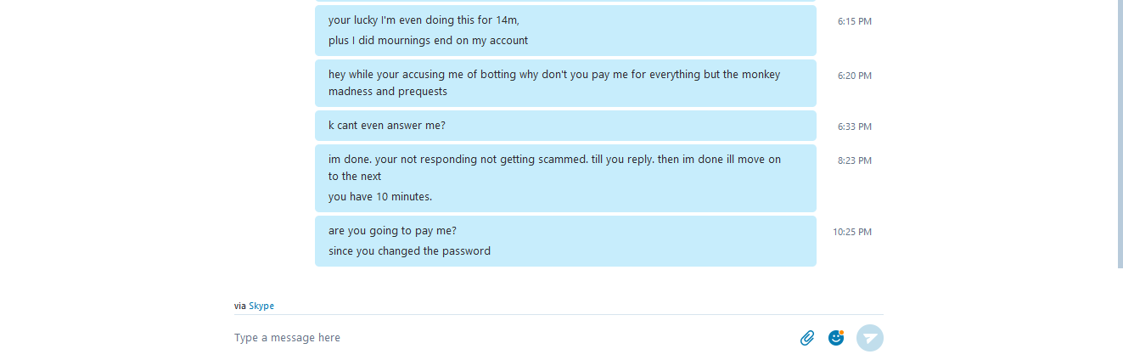Image resolution: width=1123 pixels, height=360 pixels.
Task: Select message 'k cant even answer me?'
Action: 387,126
